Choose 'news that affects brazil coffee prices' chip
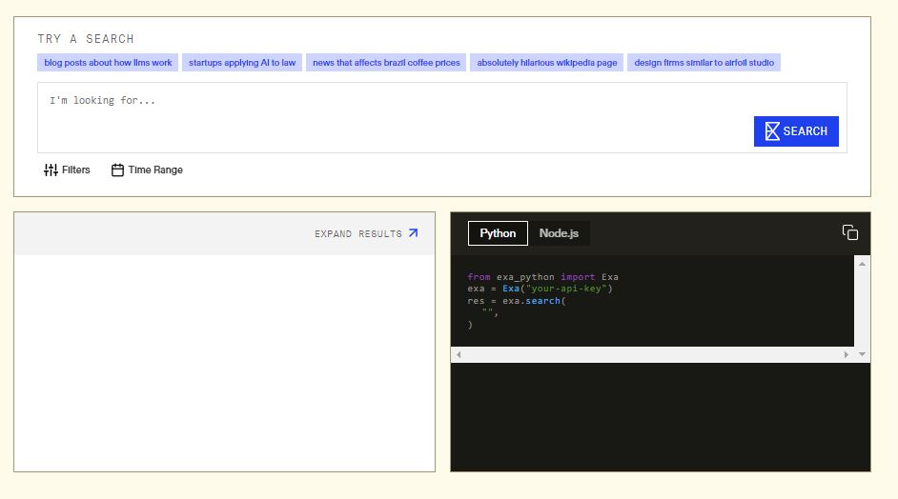 (386, 63)
